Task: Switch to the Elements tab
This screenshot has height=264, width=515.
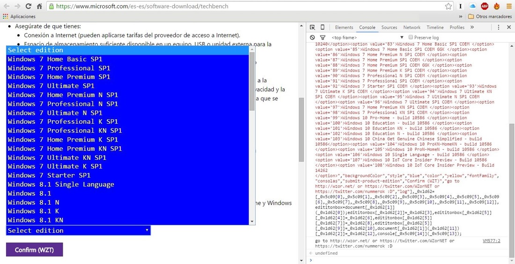Action: click(x=344, y=27)
